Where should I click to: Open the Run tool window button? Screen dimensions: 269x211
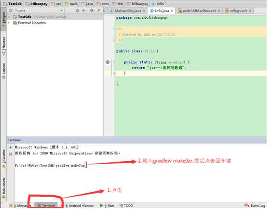tap(107, 206)
